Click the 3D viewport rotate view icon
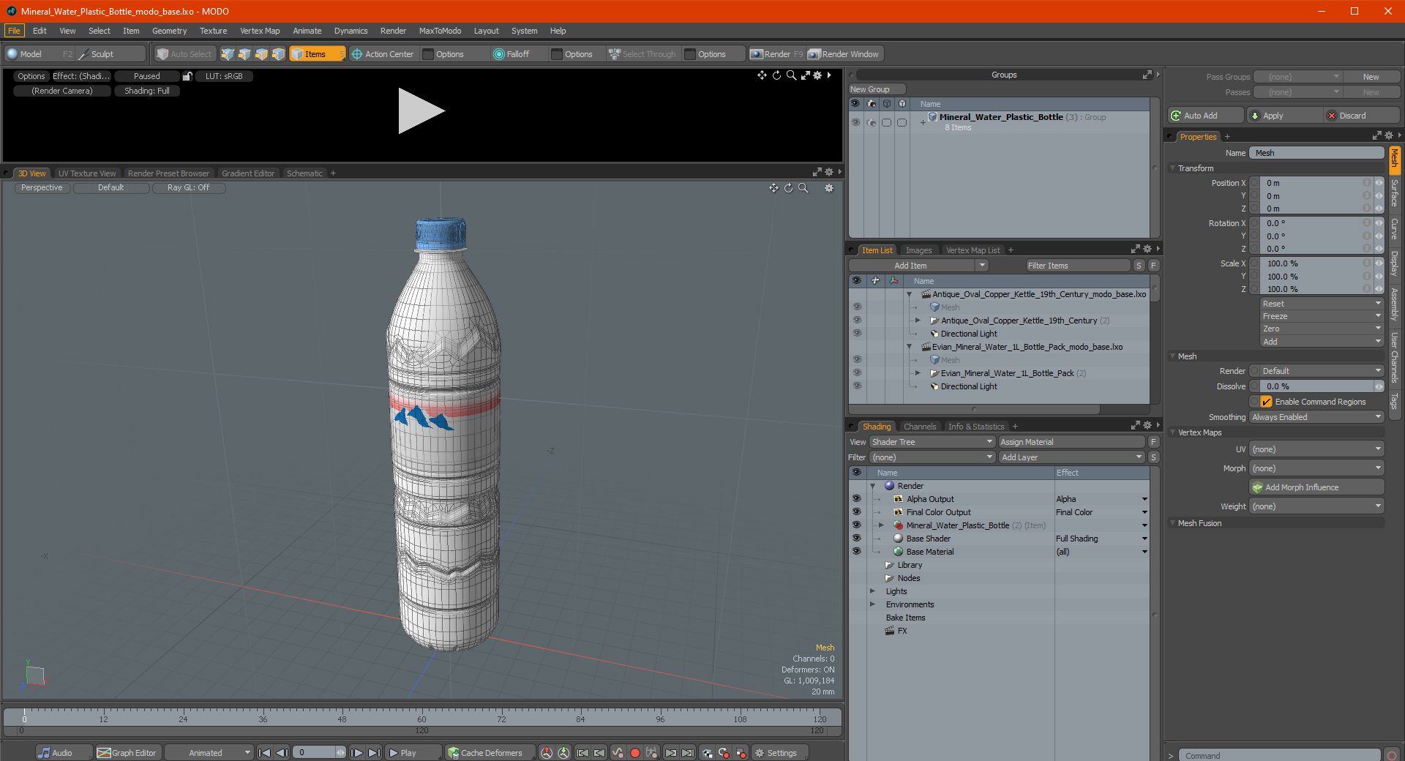 point(788,188)
